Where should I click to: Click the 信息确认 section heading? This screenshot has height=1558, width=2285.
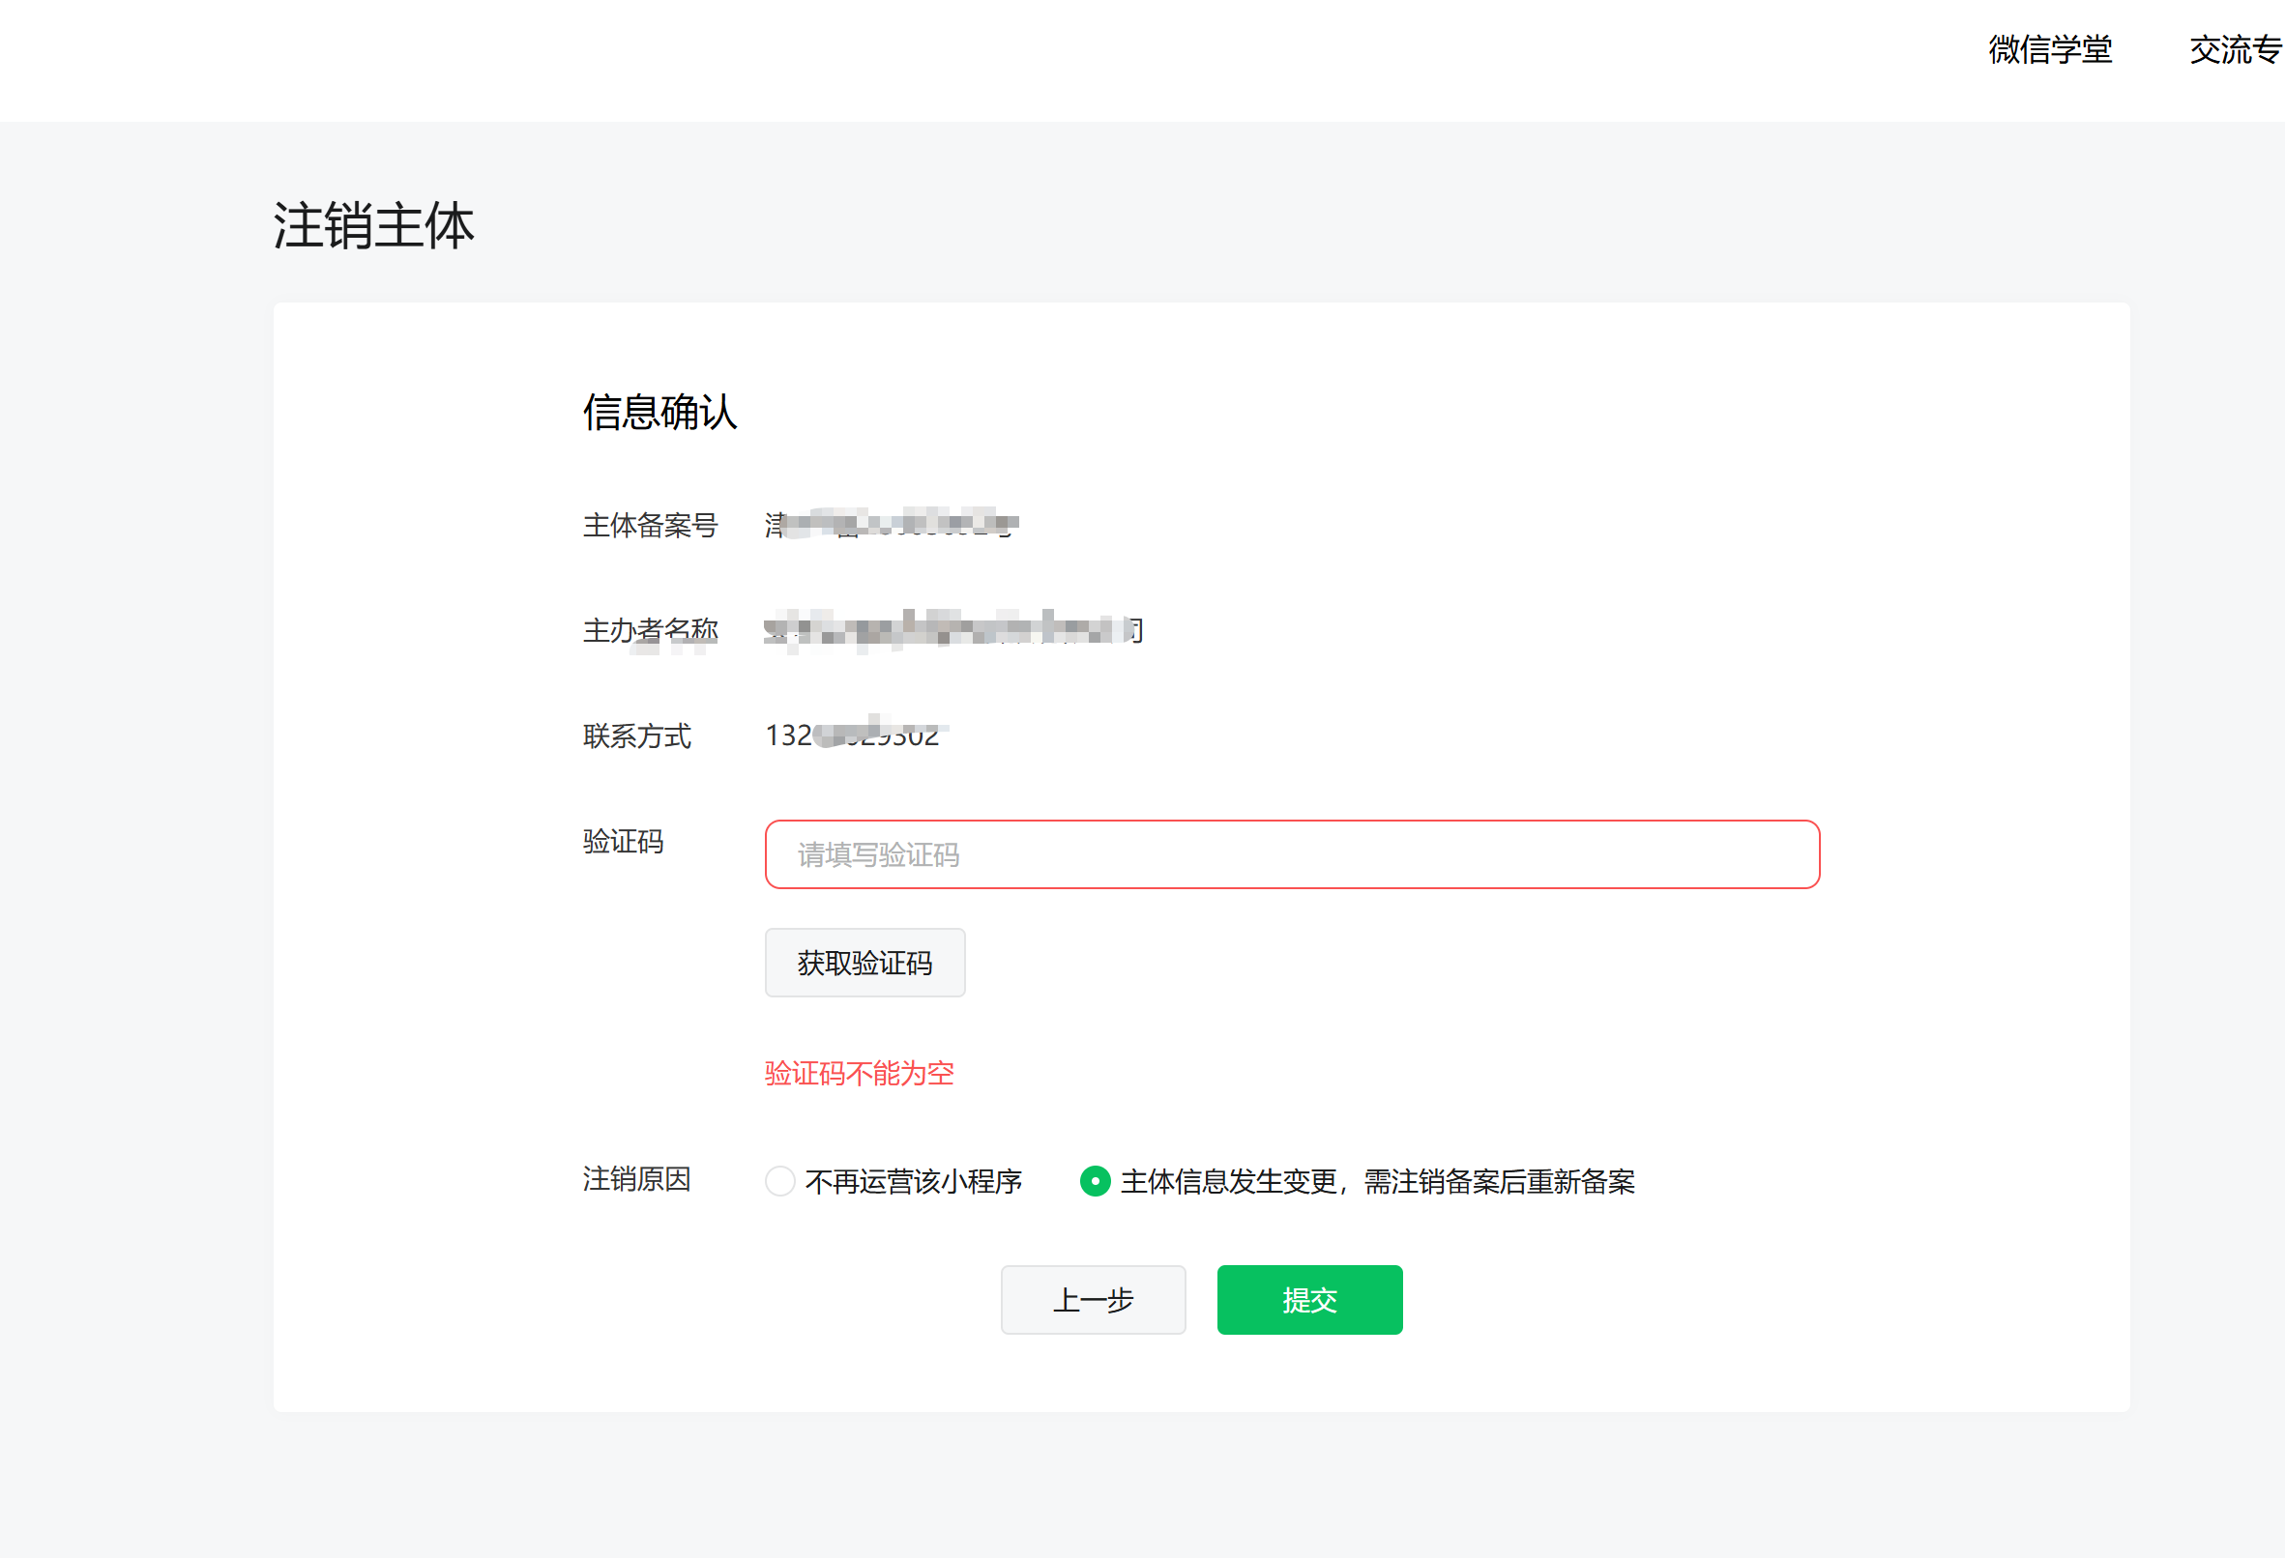point(659,412)
